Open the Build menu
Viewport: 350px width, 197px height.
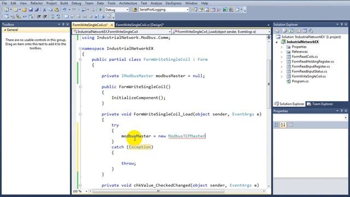pos(64,3)
